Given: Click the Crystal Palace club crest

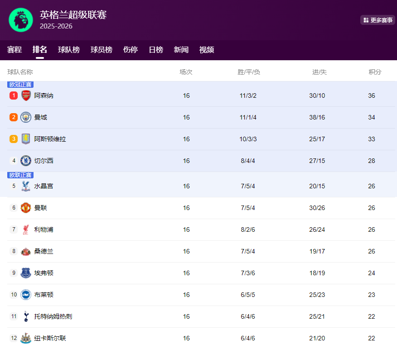Looking at the screenshot, I should pyautogui.click(x=26, y=186).
